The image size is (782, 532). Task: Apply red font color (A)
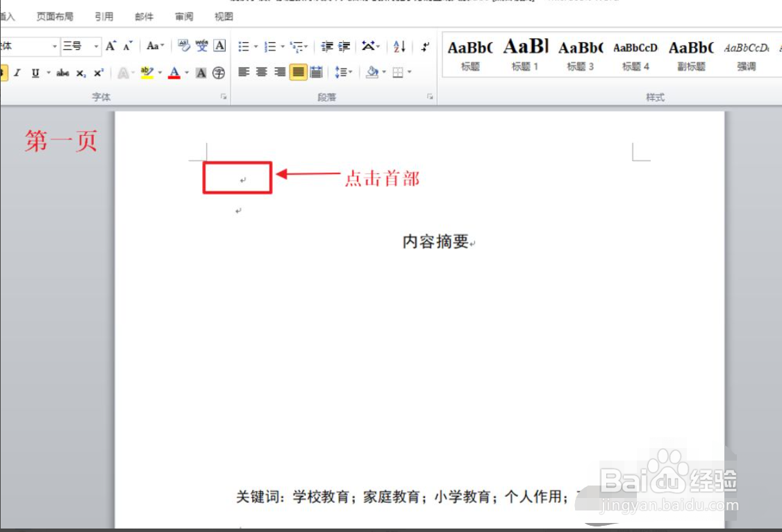click(x=174, y=73)
